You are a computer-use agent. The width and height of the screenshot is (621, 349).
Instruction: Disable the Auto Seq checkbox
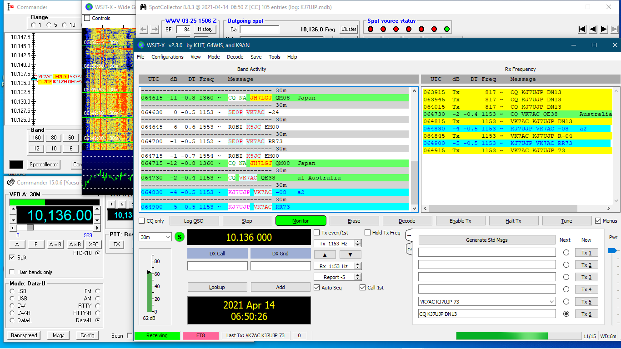(317, 287)
